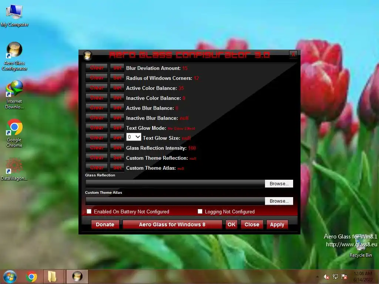379x284 pixels.
Task: Browse for a Custom Theme Atlas file
Action: [x=279, y=201]
